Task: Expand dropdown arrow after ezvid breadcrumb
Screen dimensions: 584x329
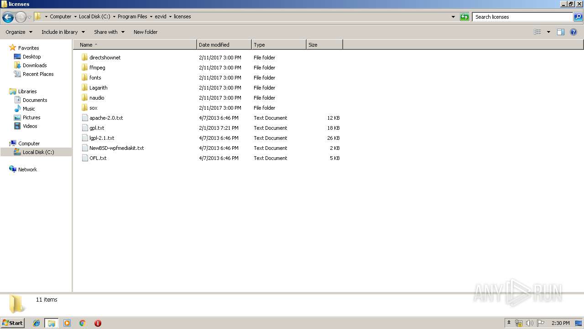Action: coord(171,16)
